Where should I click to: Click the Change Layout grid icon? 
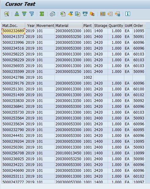pos(103,14)
